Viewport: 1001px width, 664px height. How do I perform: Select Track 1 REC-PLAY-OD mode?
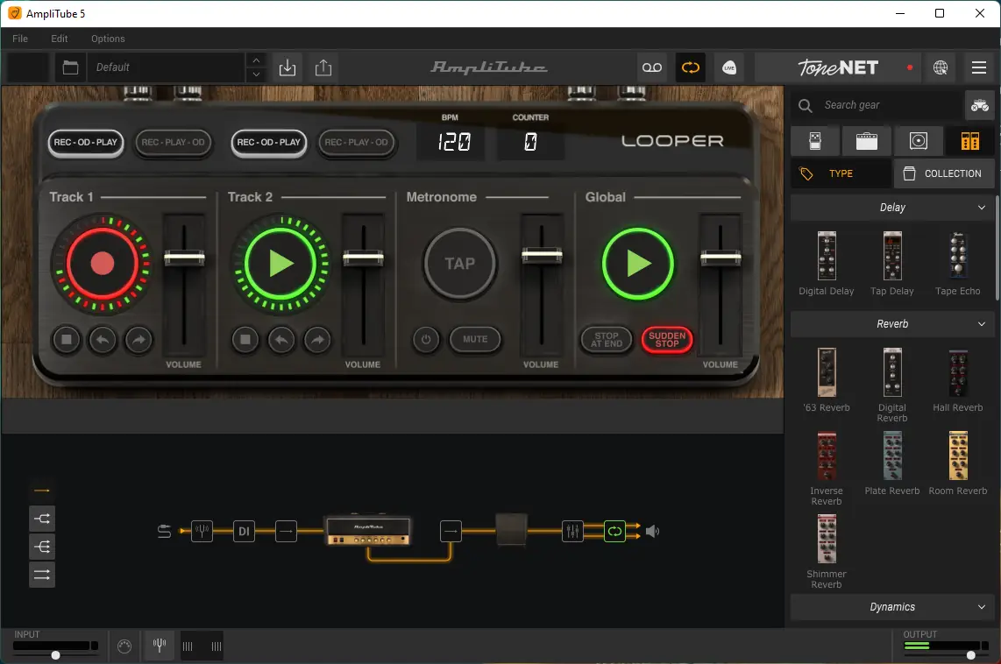point(173,142)
